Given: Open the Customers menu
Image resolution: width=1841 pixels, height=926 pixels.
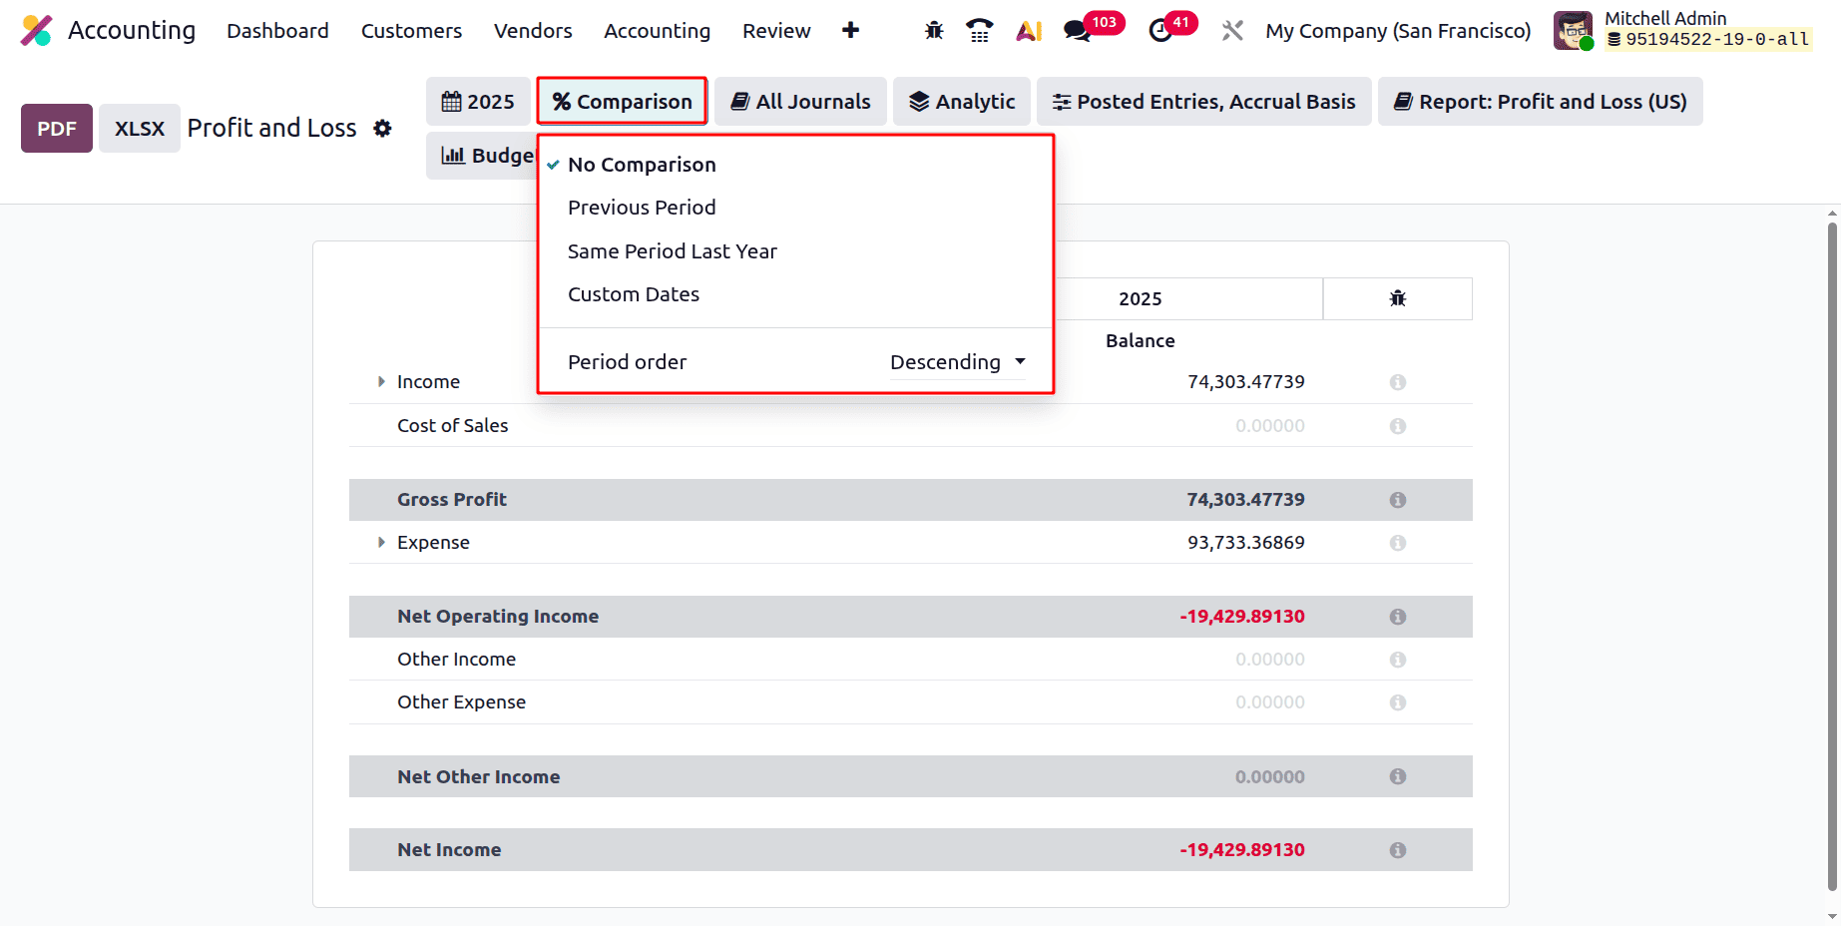Looking at the screenshot, I should (411, 30).
